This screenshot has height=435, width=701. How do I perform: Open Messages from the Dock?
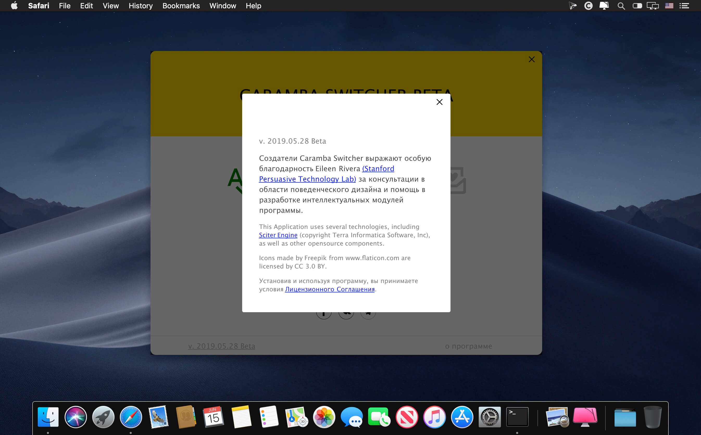click(352, 417)
